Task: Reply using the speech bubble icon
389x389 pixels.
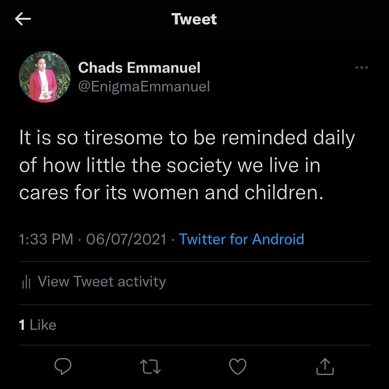Action: pyautogui.click(x=63, y=366)
